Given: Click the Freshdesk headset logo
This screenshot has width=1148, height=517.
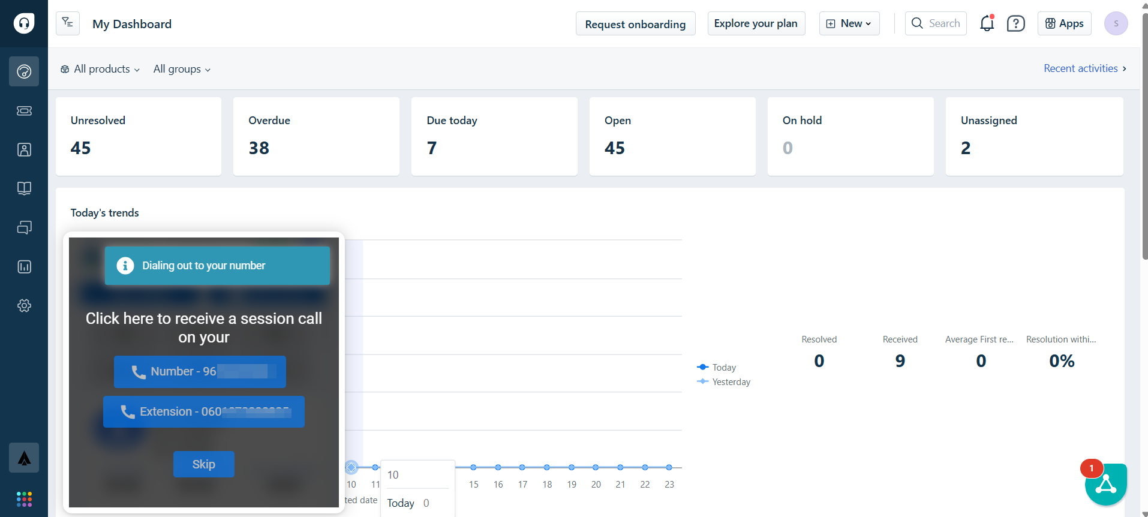Looking at the screenshot, I should (x=24, y=23).
